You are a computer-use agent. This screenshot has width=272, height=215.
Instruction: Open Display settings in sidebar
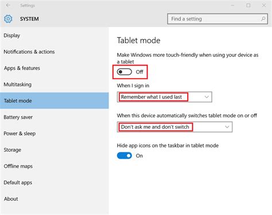pos(55,36)
